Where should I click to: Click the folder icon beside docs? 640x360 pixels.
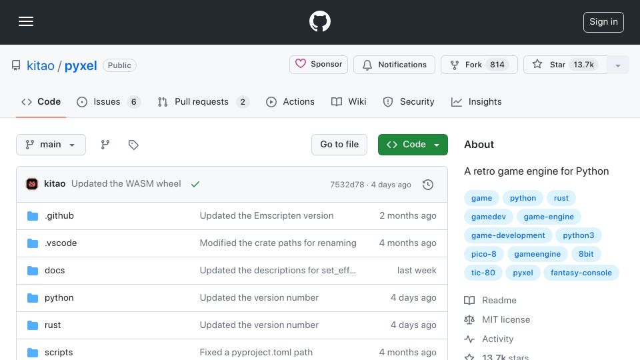[33, 271]
